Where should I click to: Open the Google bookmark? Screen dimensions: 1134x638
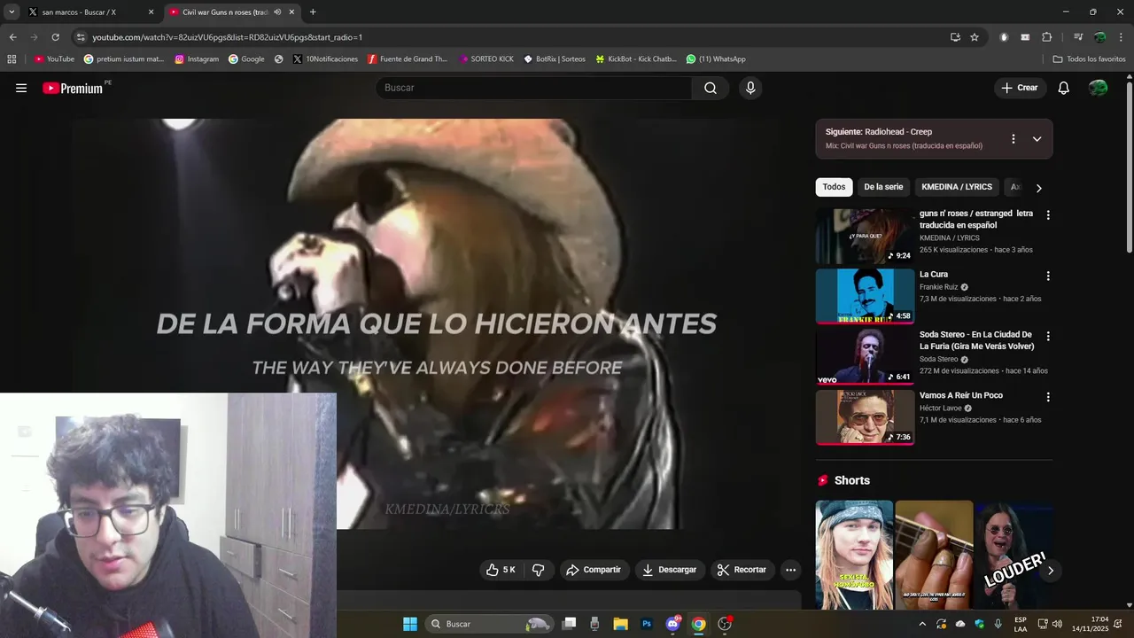click(x=246, y=59)
